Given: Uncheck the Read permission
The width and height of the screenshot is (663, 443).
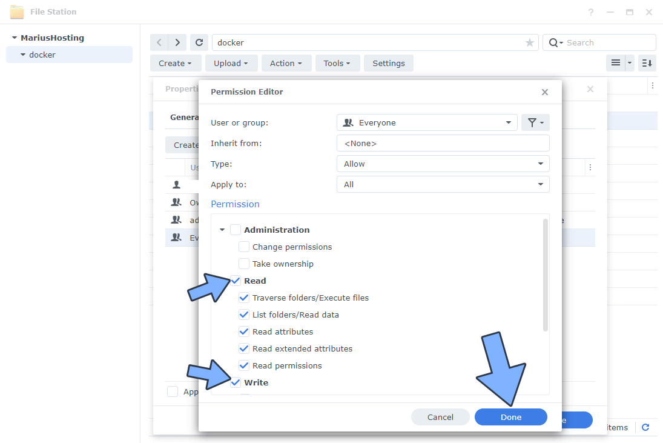Looking at the screenshot, I should click(235, 281).
